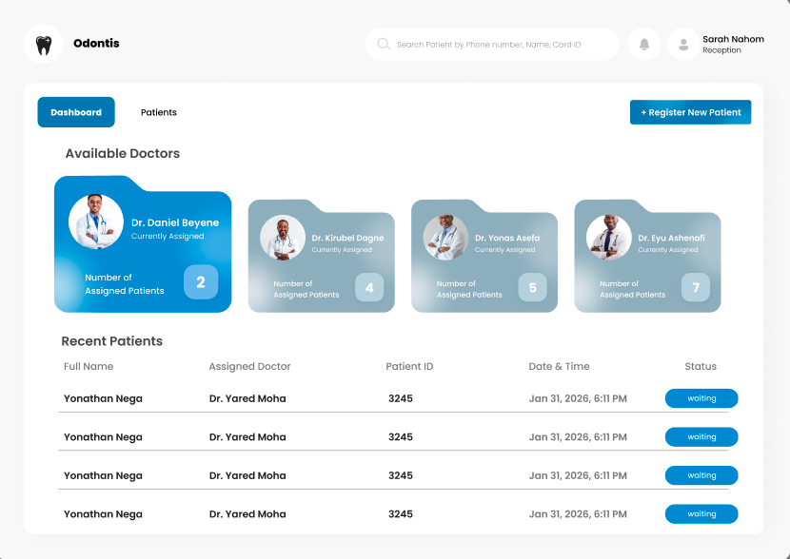The image size is (790, 559).
Task: Click the Patient ID column header
Action: pos(409,366)
